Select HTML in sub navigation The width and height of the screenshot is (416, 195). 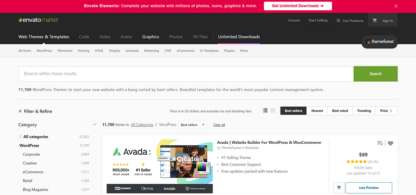99,51
